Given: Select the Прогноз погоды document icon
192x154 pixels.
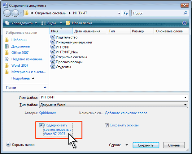Looking at the screenshot, I should (x=53, y=62).
